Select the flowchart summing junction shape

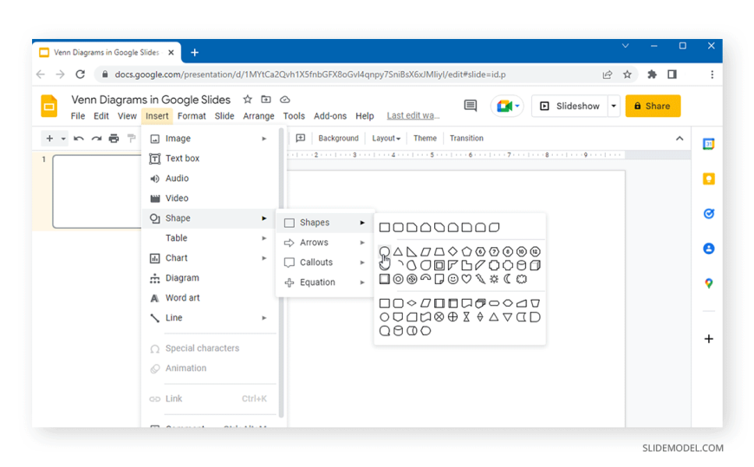click(x=439, y=317)
